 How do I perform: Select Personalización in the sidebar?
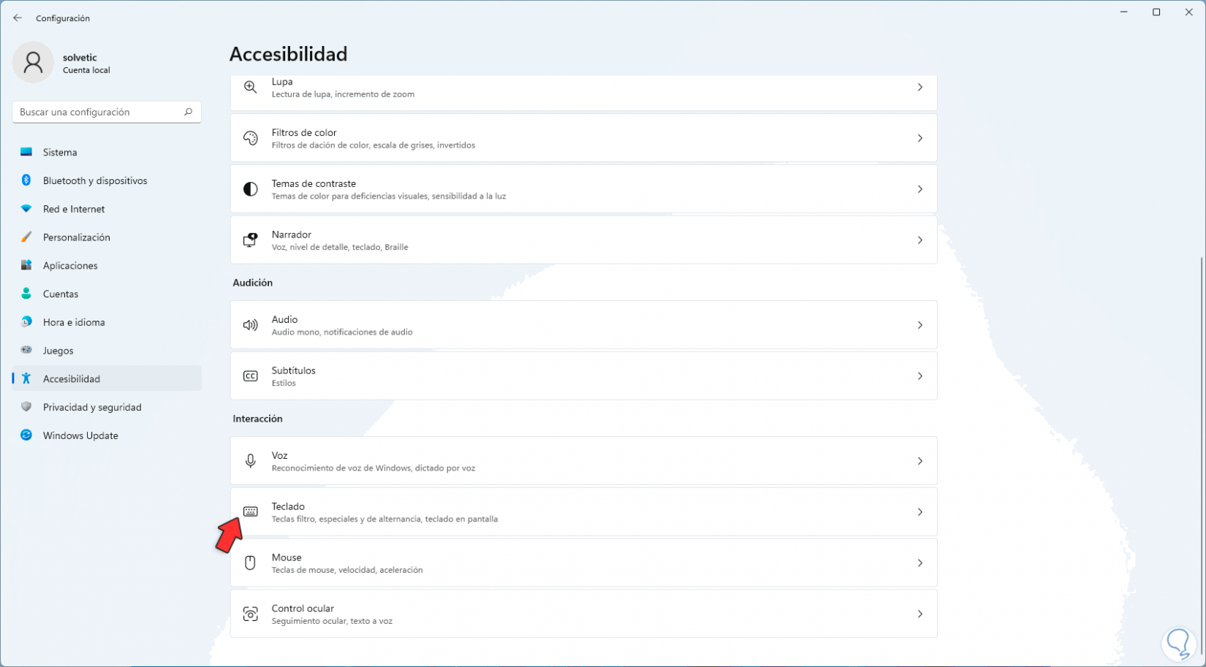click(107, 237)
